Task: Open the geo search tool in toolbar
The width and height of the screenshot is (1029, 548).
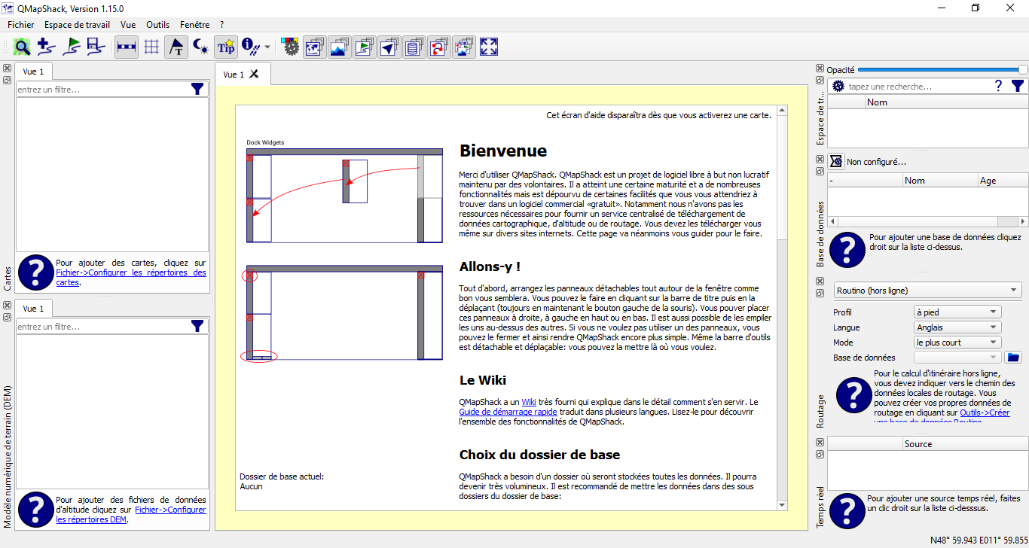Action: click(22, 47)
